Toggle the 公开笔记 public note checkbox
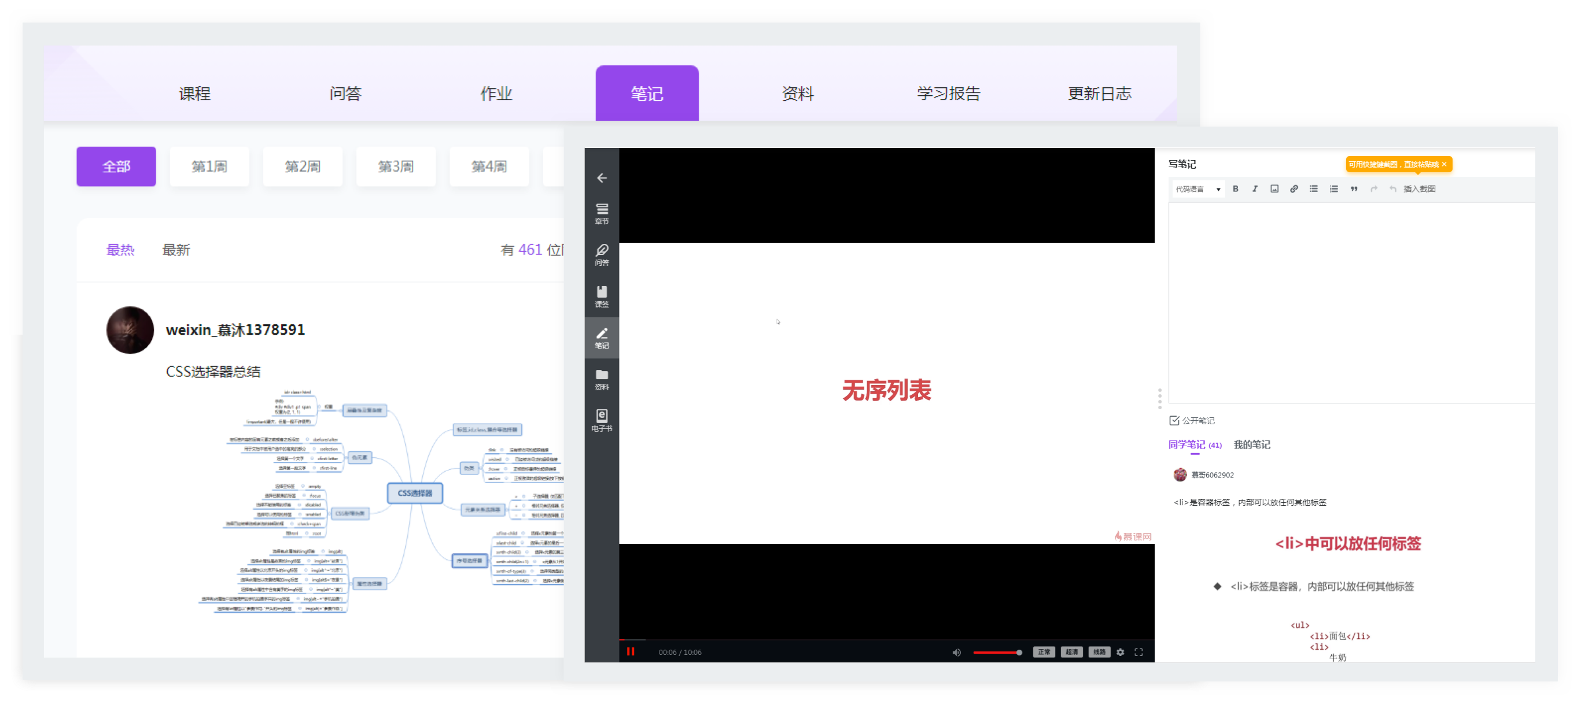Screen dimensions: 1581x704 pos(1174,421)
